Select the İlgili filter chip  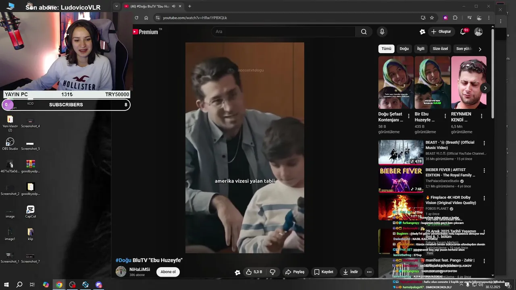420,49
